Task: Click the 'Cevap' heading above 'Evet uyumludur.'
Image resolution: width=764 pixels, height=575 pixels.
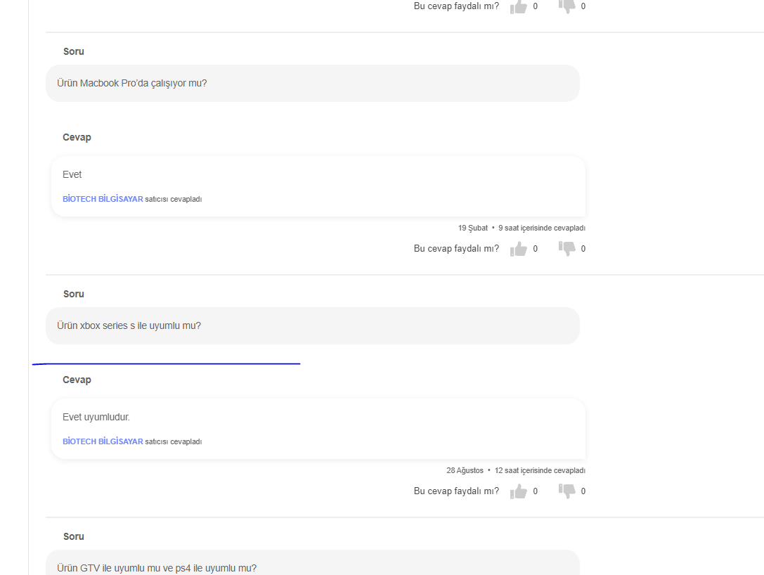Action: [x=77, y=380]
